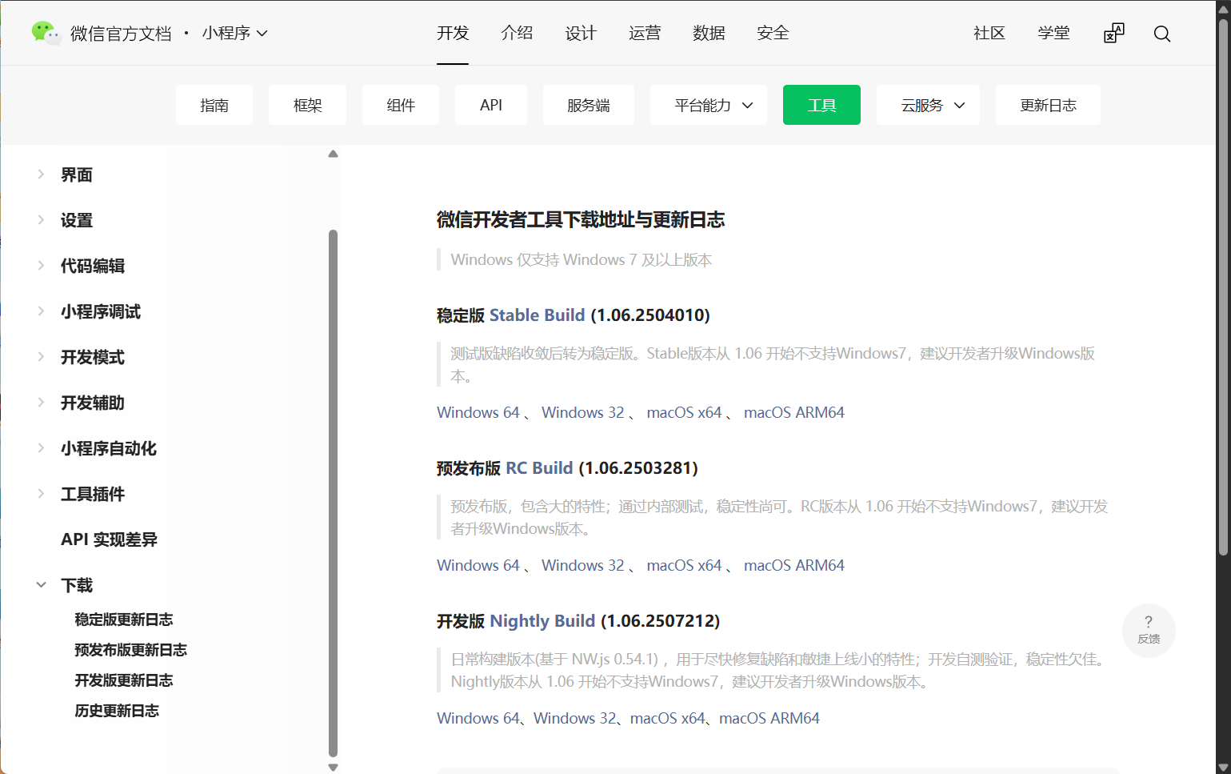The height and width of the screenshot is (774, 1231).
Task: Open the 学堂 link
Action: pos(1053,33)
